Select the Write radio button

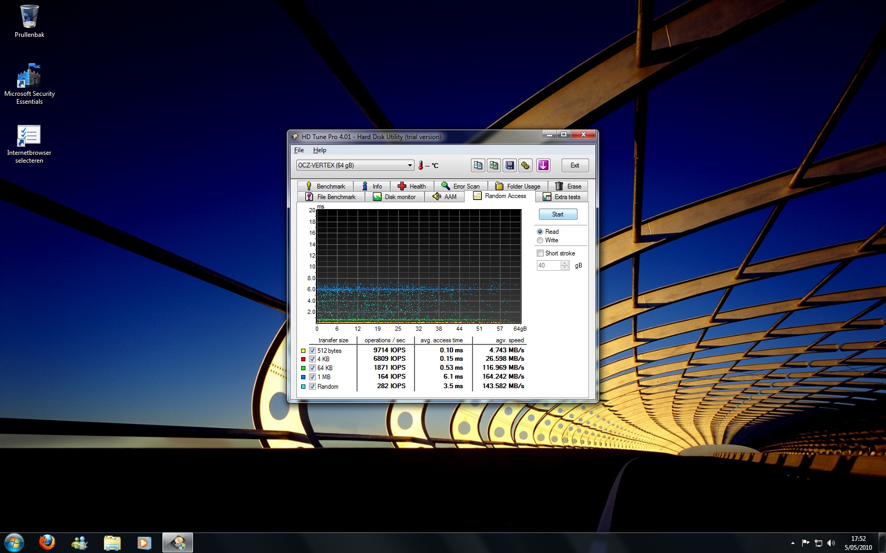point(540,240)
